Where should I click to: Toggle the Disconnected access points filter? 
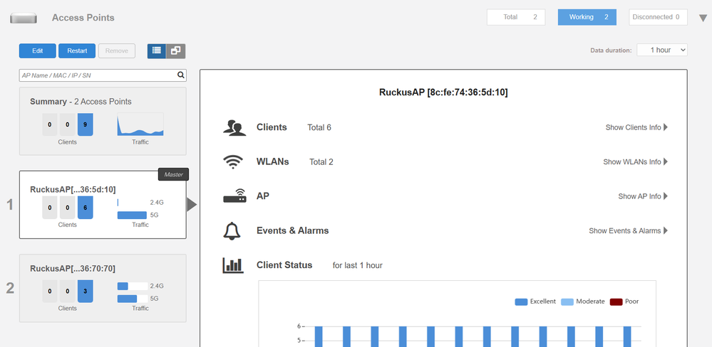(x=658, y=17)
